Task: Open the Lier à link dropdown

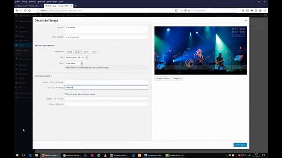Action: 74,63
